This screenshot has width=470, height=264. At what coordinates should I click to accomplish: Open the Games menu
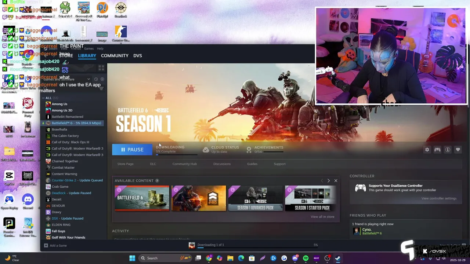click(x=89, y=48)
